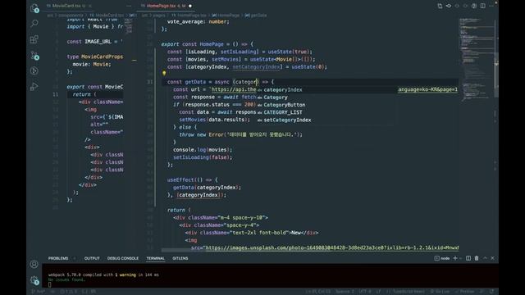The width and height of the screenshot is (525, 295).
Task: Click the left editor minimap
Action: tap(129, 26)
